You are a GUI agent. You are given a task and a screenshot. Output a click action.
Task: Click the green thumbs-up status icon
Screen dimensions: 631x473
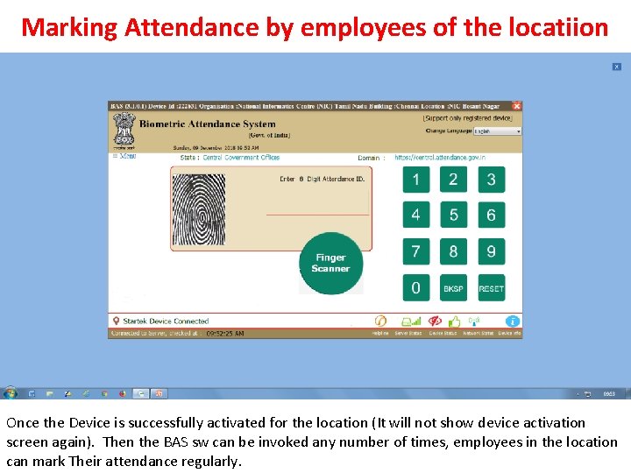coord(454,321)
